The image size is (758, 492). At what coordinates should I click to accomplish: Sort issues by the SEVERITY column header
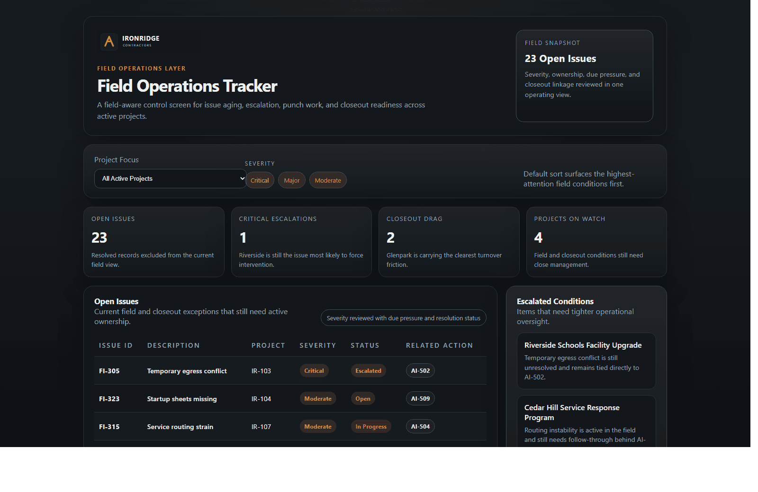317,345
